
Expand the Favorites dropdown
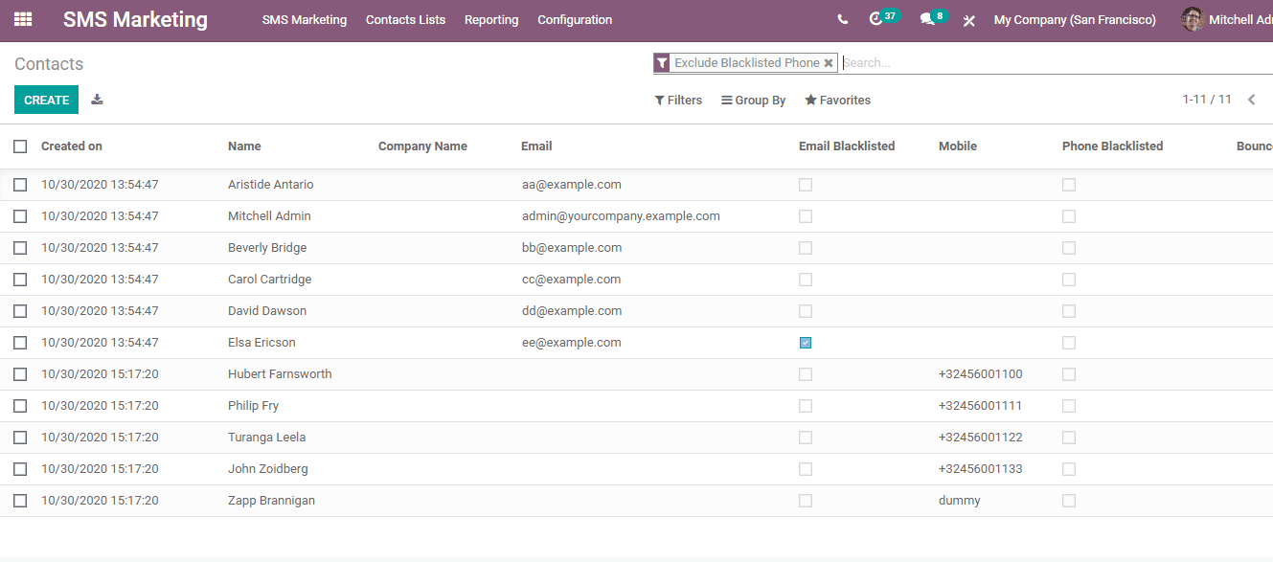tap(838, 101)
